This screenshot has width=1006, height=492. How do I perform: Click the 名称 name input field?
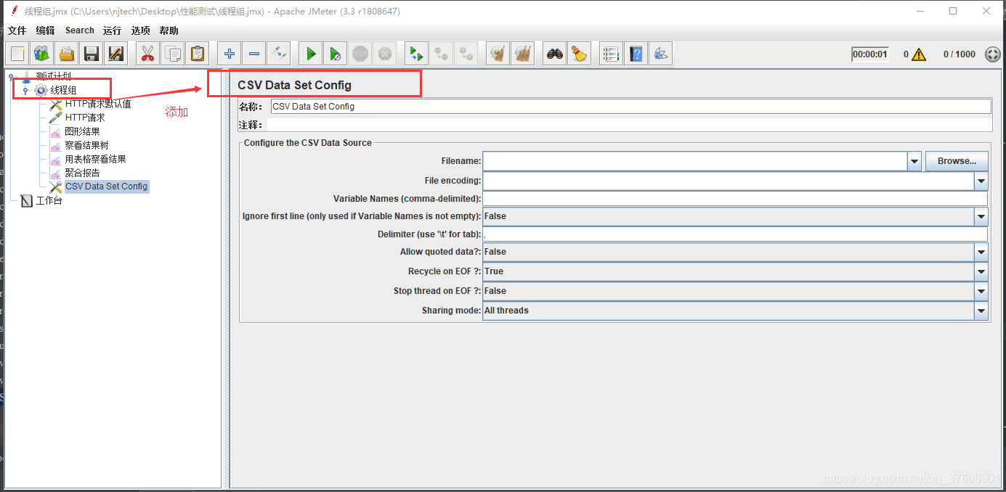click(630, 107)
